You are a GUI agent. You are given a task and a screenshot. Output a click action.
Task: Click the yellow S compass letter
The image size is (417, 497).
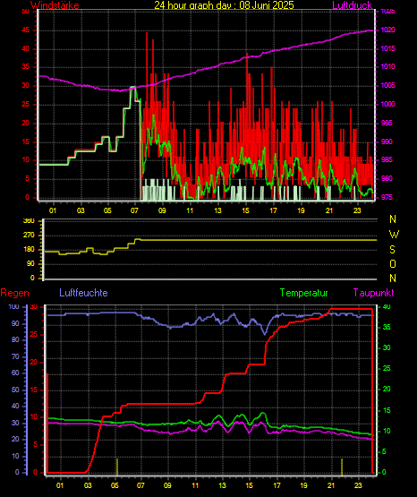pos(392,250)
